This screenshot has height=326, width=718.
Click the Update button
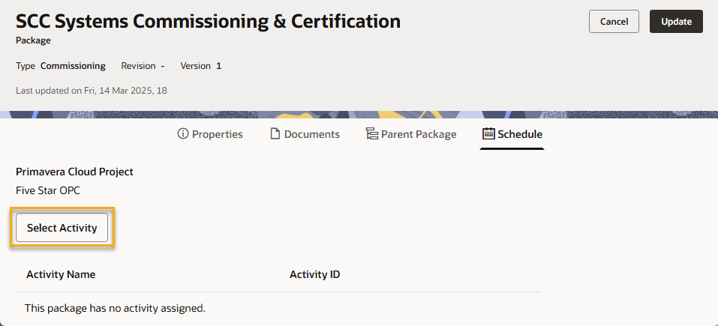[x=676, y=22]
